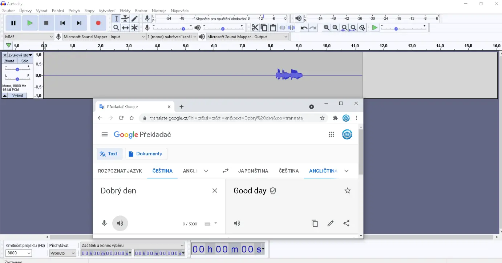
Task: Expand more source languages in Translate
Action: pos(206,171)
